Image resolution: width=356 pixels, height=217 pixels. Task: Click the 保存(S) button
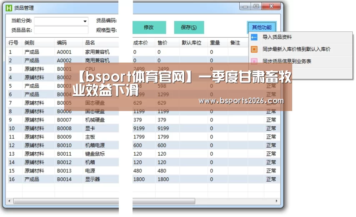189,27
